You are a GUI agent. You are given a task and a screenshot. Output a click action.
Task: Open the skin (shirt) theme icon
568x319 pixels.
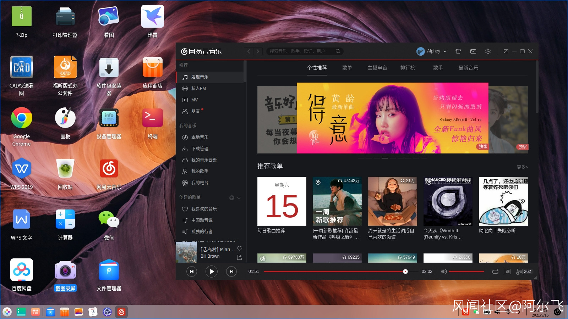pyautogui.click(x=458, y=51)
